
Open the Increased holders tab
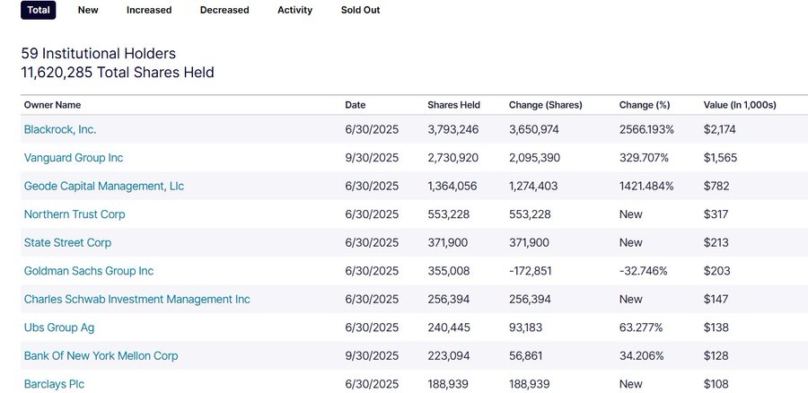coord(150,10)
